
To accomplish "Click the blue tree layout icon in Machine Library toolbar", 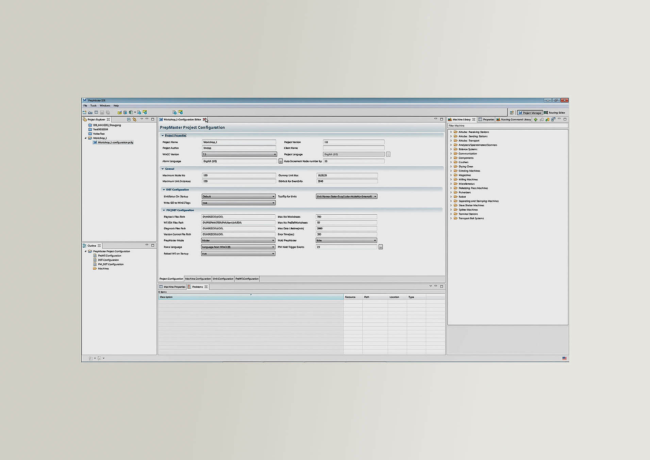I will 553,119.
